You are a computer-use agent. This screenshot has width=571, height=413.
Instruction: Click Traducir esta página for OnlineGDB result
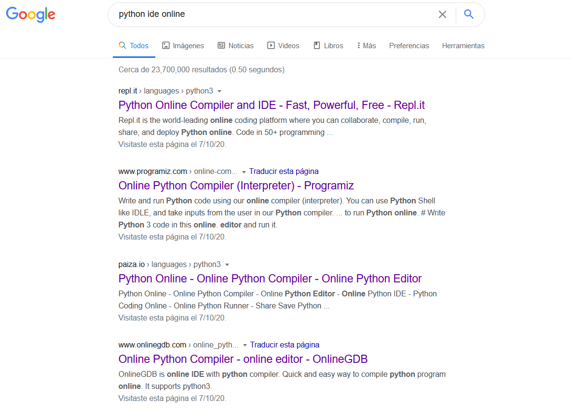(x=285, y=345)
